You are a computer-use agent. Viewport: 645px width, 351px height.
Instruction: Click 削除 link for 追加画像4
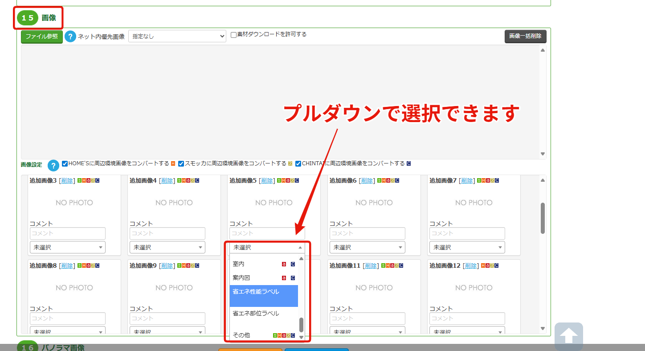167,180
